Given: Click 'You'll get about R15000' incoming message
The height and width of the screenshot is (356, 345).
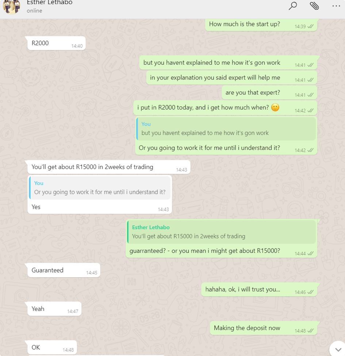Looking at the screenshot, I should pyautogui.click(x=109, y=167).
